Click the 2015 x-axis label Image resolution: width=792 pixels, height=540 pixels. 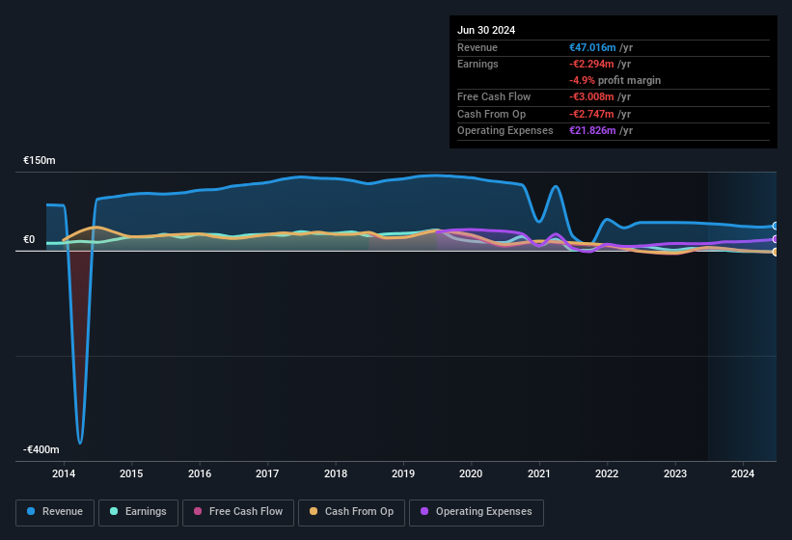[x=131, y=473]
